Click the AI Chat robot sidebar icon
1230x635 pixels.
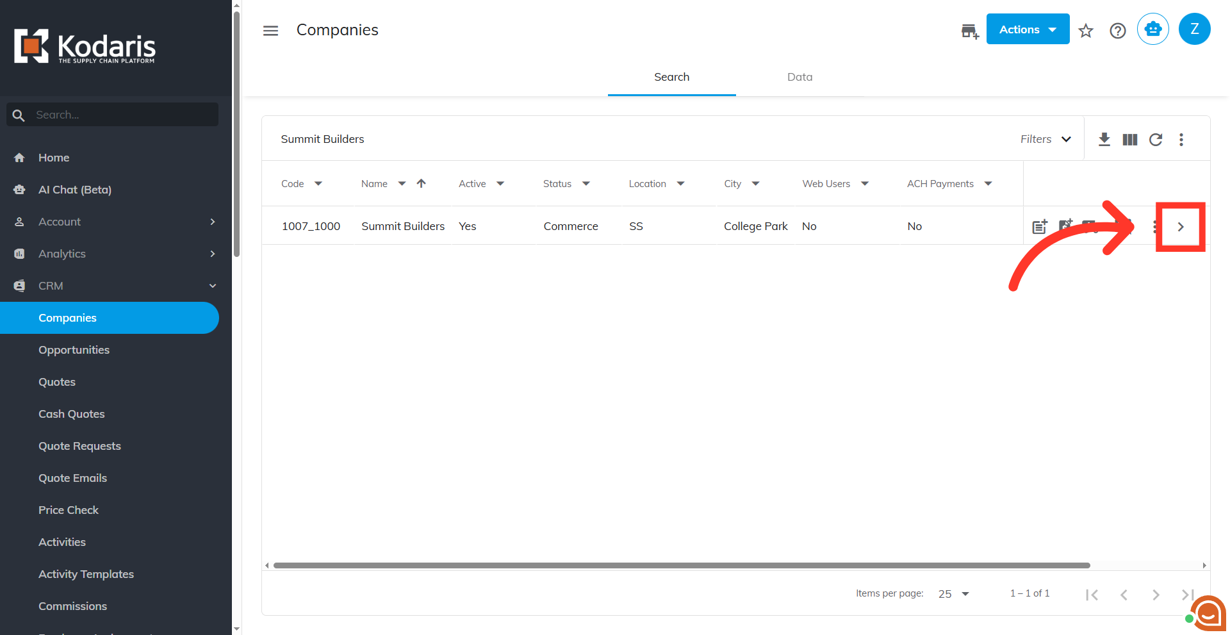coord(19,190)
